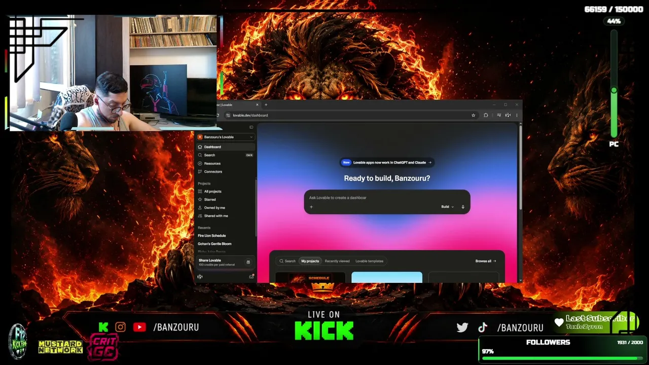The image size is (649, 365).
Task: Switch to the My projects tab
Action: coord(310,261)
